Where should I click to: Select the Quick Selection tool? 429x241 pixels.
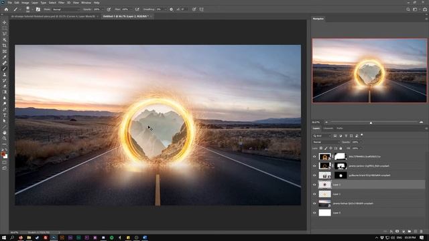tap(5, 39)
